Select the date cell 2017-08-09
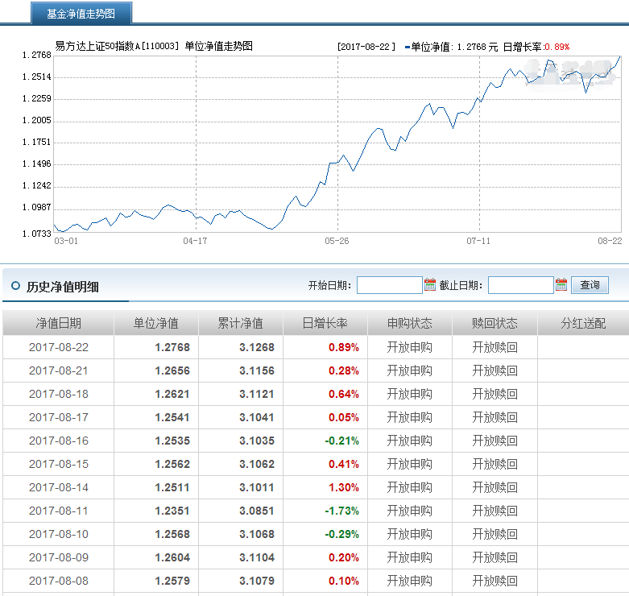 tap(59, 557)
